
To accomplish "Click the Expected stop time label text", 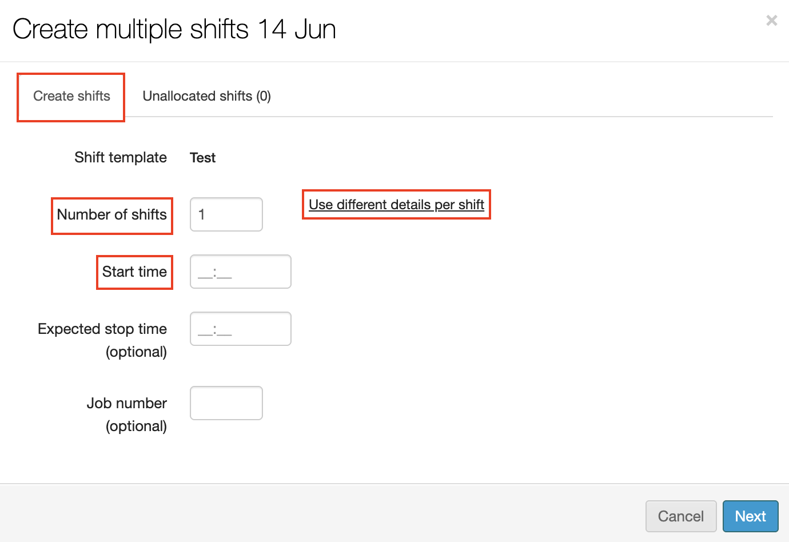I will tap(102, 329).
